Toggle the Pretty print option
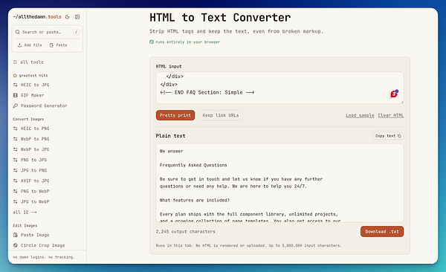This screenshot has height=272, width=446. coord(175,115)
